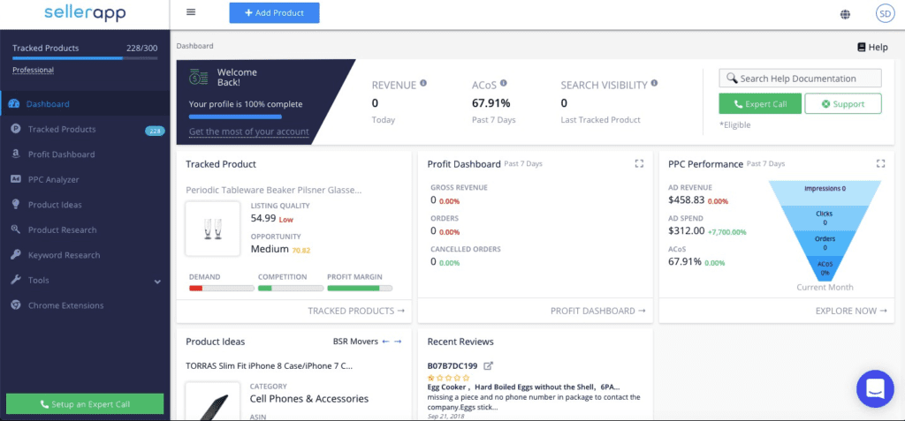Click the PPC Analyzer ad icon
The image size is (905, 421).
pos(16,179)
